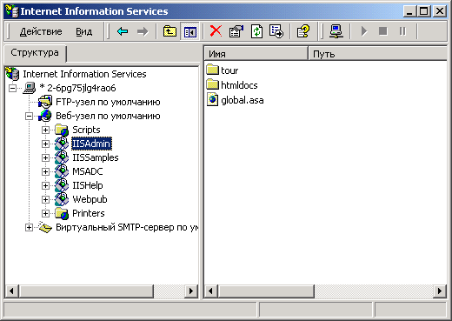
Task: Select FTP-узел по умолчанию in tree
Action: point(108,102)
